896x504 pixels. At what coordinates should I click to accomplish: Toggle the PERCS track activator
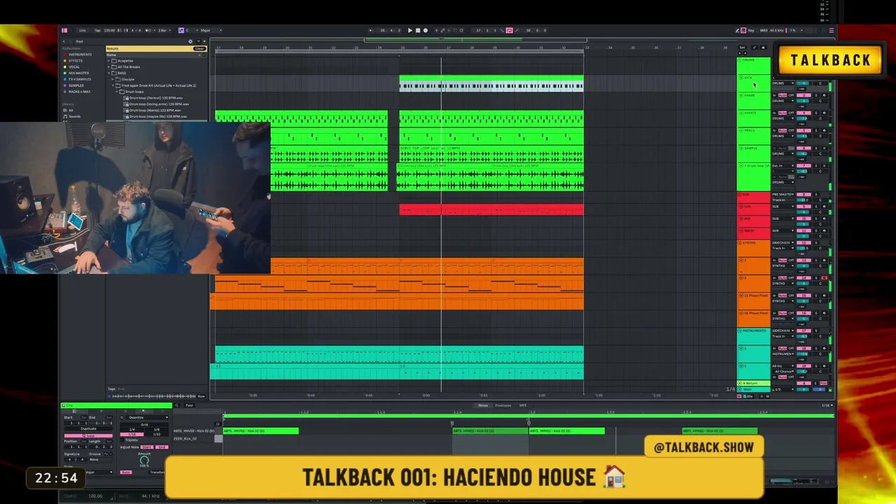coord(805,130)
